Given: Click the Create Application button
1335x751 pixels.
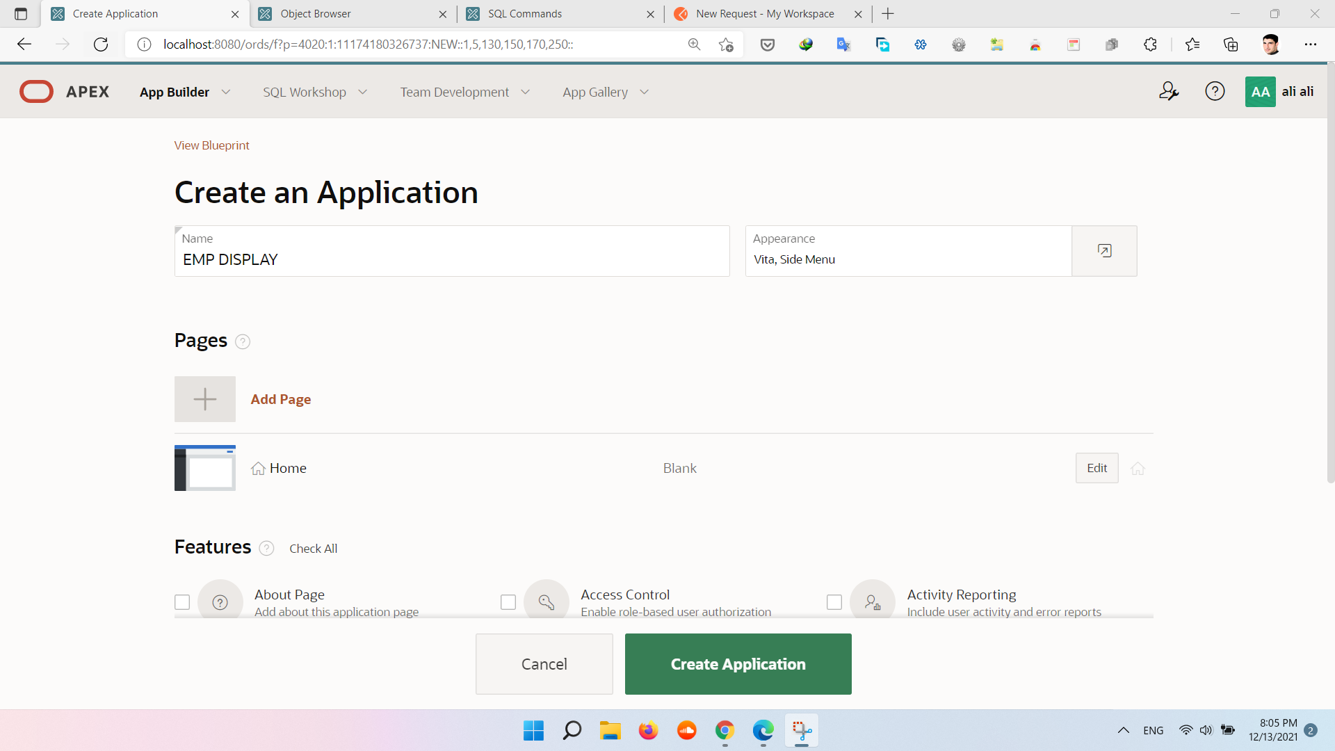Looking at the screenshot, I should (738, 664).
